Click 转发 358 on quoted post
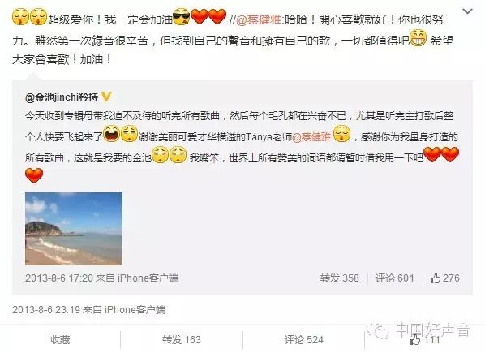485x353 pixels. click(x=339, y=278)
